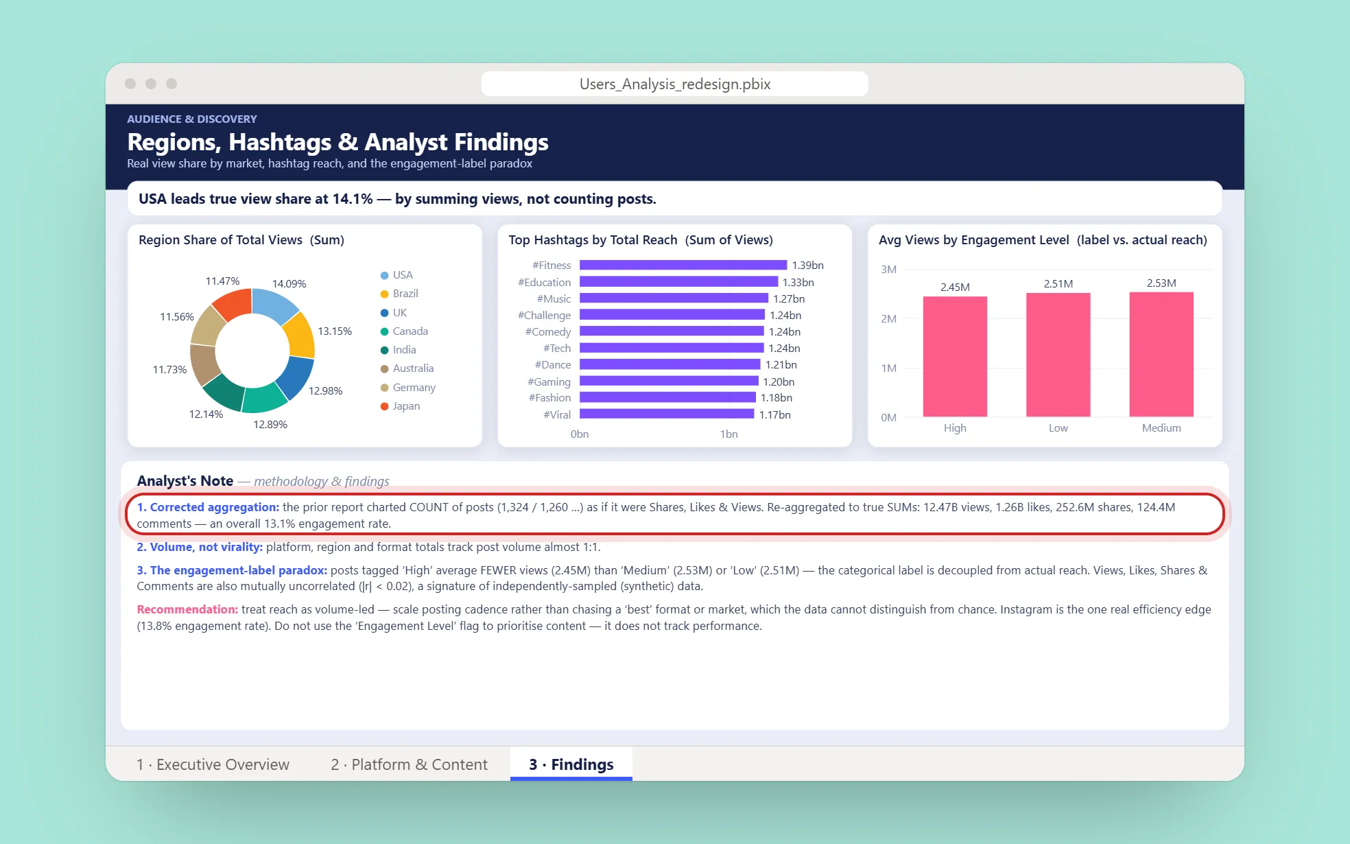Viewport: 1350px width, 844px height.
Task: Click the 13.15% donut slice label
Action: [x=335, y=331]
